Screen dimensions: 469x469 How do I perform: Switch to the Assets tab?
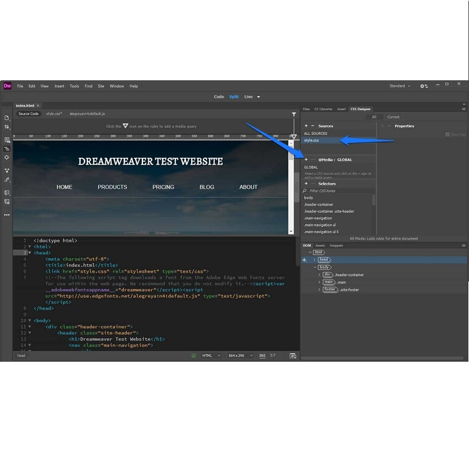tap(320, 246)
